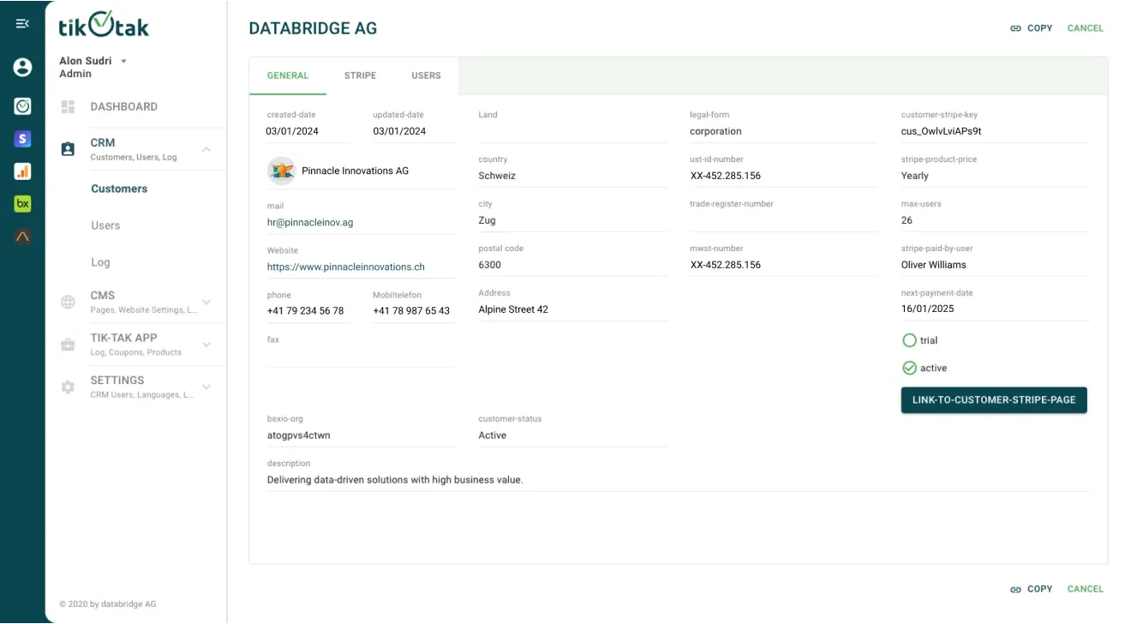This screenshot has height=624, width=1131.
Task: Click LINK-TO-CUSTOMER-STRIPE-PAGE button
Action: [x=994, y=400]
